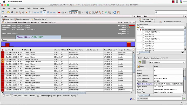Collapse the Radar section
Viewport: 187px width, 105px height.
[134, 40]
